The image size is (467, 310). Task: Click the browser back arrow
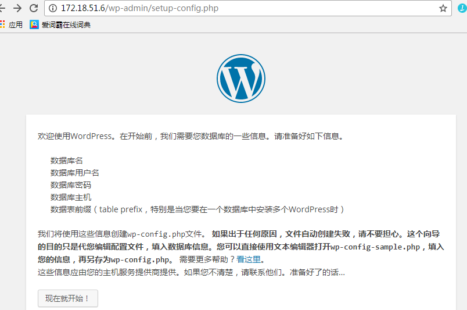point(2,8)
